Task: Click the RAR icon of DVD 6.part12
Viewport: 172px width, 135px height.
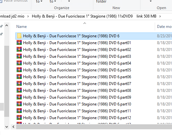Action: (19, 118)
